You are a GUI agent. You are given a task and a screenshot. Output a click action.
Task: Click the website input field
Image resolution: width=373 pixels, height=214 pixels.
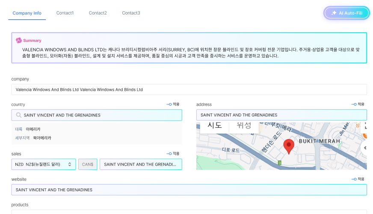pos(189,190)
